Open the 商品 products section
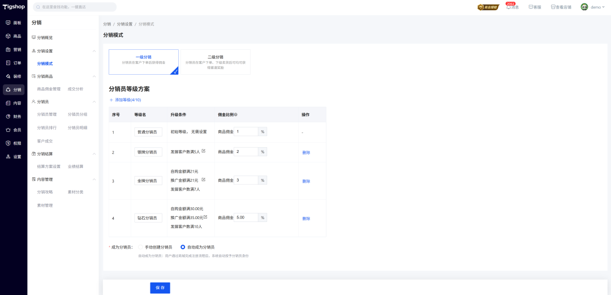This screenshot has height=295, width=611. click(x=14, y=36)
